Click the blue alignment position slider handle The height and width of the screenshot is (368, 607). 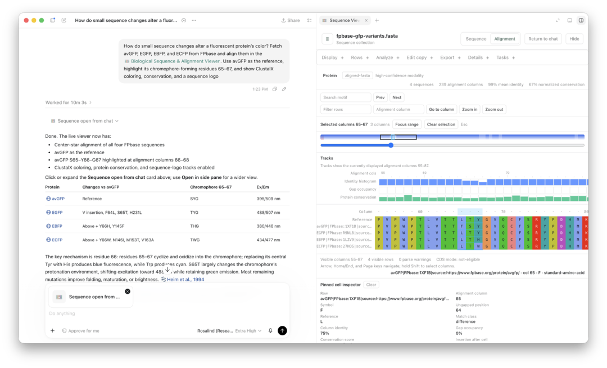pyautogui.click(x=391, y=145)
